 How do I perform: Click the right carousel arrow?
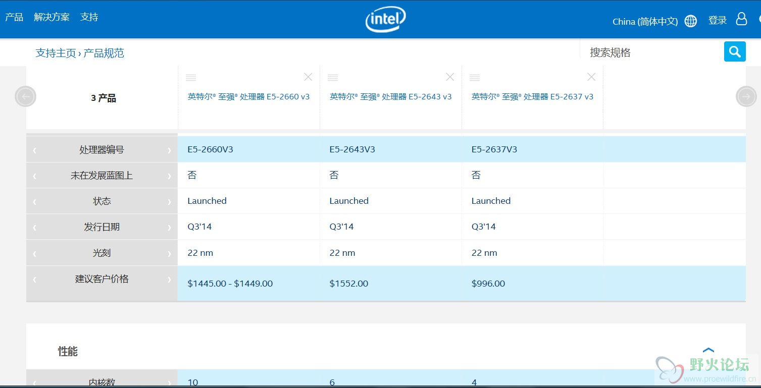click(x=746, y=96)
